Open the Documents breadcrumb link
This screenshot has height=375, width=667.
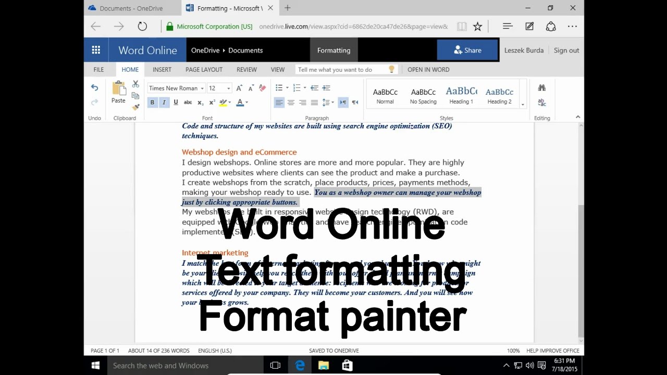coord(245,50)
